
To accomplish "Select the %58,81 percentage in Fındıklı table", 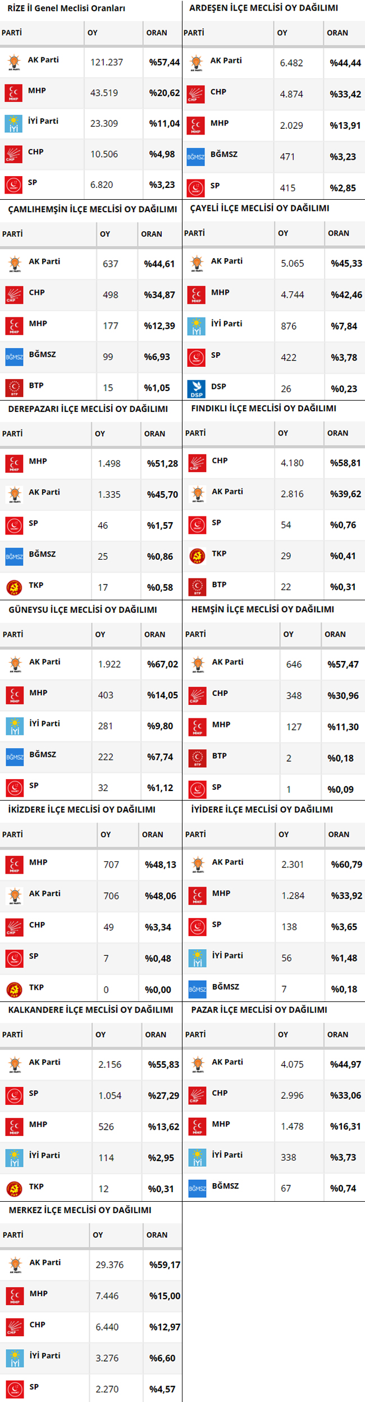I will click(345, 463).
